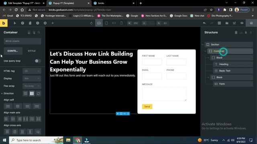The image size is (257, 144).
Task: Collapse the Container tree arrow
Action: 205,51
